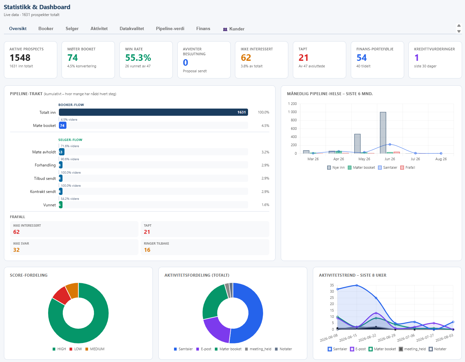This screenshot has width=465, height=362.
Task: Toggle Nye inn series in pipeline-helse legend
Action: [336, 167]
